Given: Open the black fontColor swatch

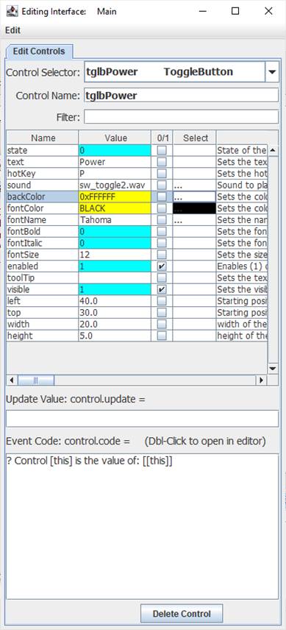Looking at the screenshot, I should 195,208.
